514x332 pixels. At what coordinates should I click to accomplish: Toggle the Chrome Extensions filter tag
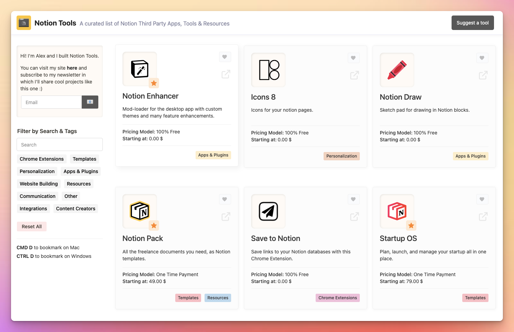point(41,159)
